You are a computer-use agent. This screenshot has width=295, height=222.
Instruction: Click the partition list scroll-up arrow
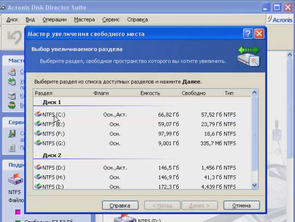[x=254, y=92]
